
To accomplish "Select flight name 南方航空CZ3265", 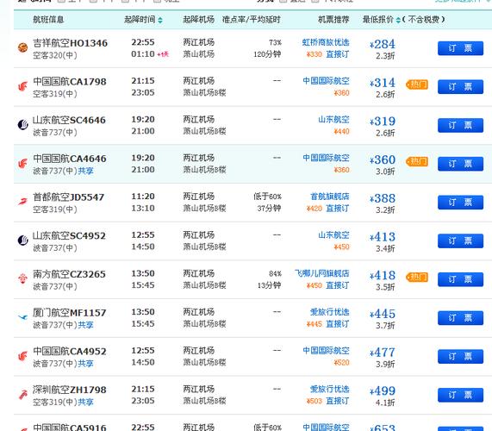I will (69, 274).
